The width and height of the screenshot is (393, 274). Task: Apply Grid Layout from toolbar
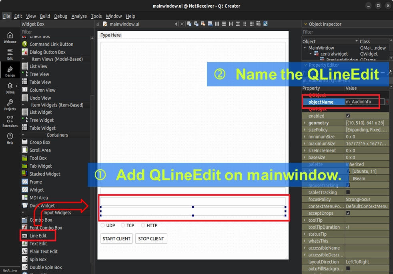(x=252, y=24)
